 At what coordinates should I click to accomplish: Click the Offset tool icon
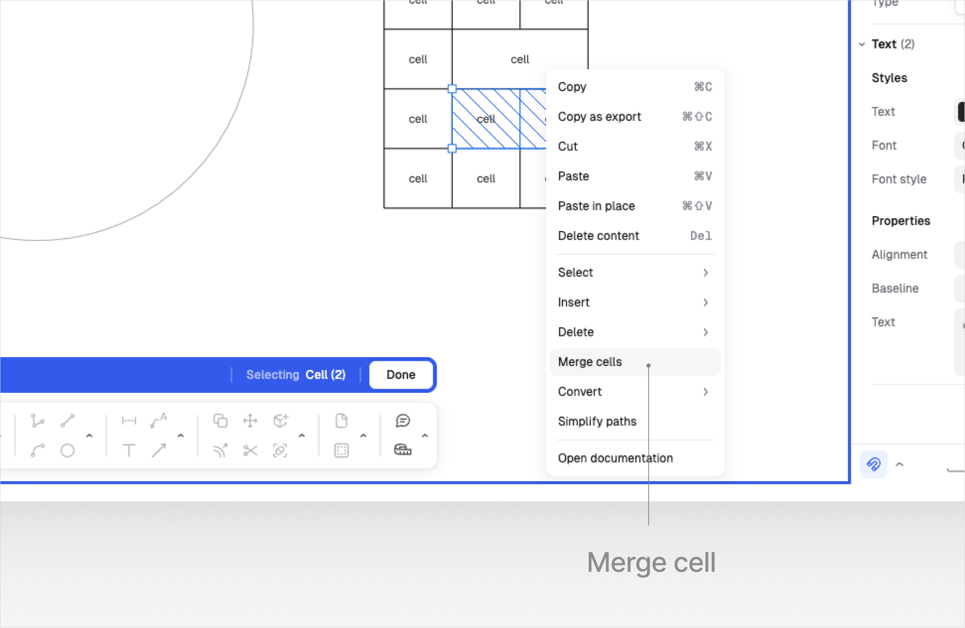tap(220, 451)
